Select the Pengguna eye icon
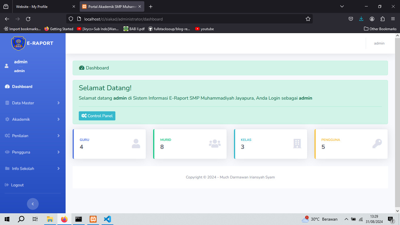Image resolution: width=400 pixels, height=225 pixels. pyautogui.click(x=6, y=152)
